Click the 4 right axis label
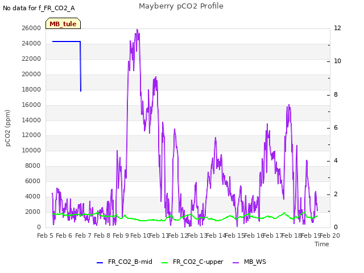Screen dimensions: 364x273 (336, 160)
